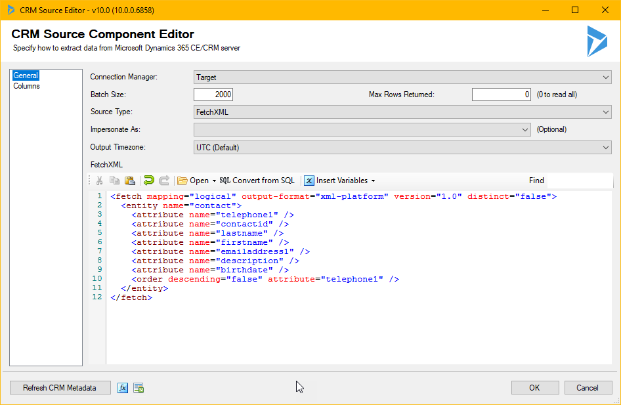The width and height of the screenshot is (621, 405).
Task: Open the Output Timezone dropdown
Action: point(402,147)
